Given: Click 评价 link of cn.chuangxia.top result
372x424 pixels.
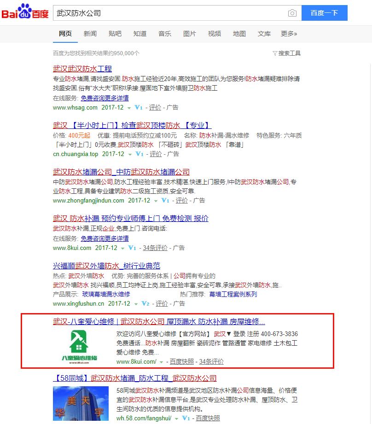Looking at the screenshot, I should 156,154.
